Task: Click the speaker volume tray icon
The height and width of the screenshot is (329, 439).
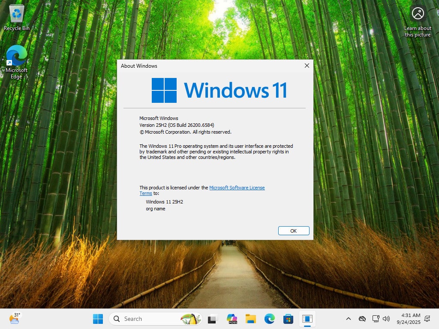Action: coord(386,319)
